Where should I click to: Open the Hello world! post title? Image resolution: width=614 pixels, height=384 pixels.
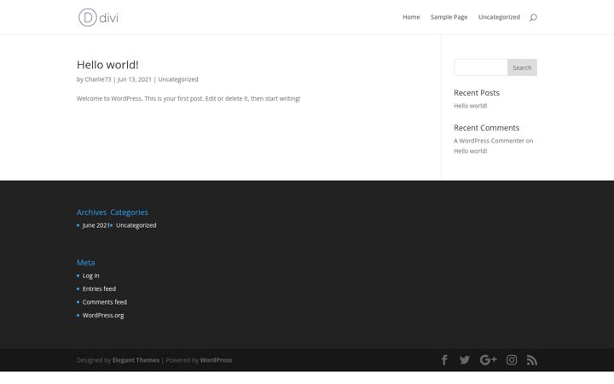(107, 65)
